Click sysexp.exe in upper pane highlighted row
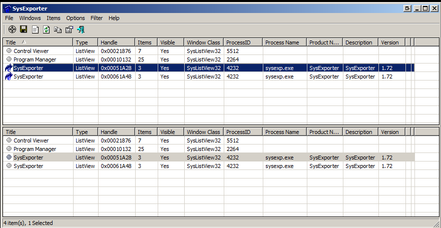Screen dimensions: 441x228 [x=279, y=68]
